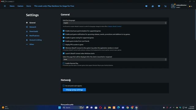
Task: Select the Other settings section
Action: point(32,44)
